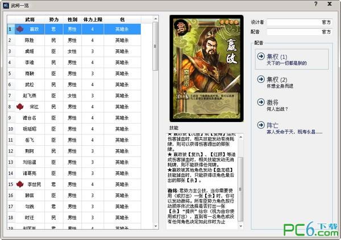
Task: Select general 时迁
Action: (x=30, y=217)
